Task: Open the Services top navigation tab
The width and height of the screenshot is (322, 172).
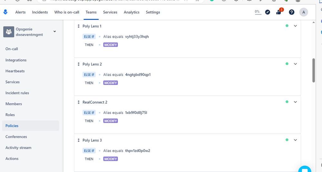Action: point(110,12)
